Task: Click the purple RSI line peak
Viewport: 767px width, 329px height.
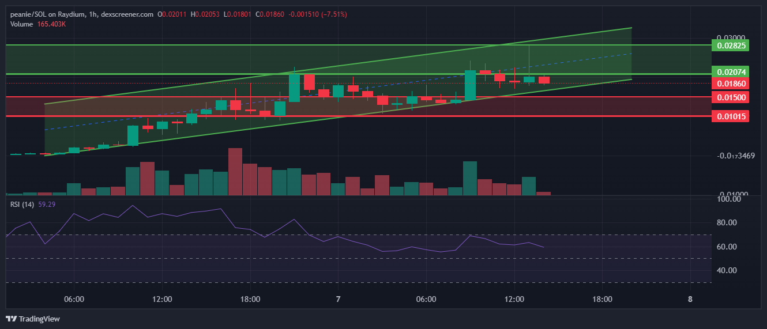Action: [x=132, y=206]
